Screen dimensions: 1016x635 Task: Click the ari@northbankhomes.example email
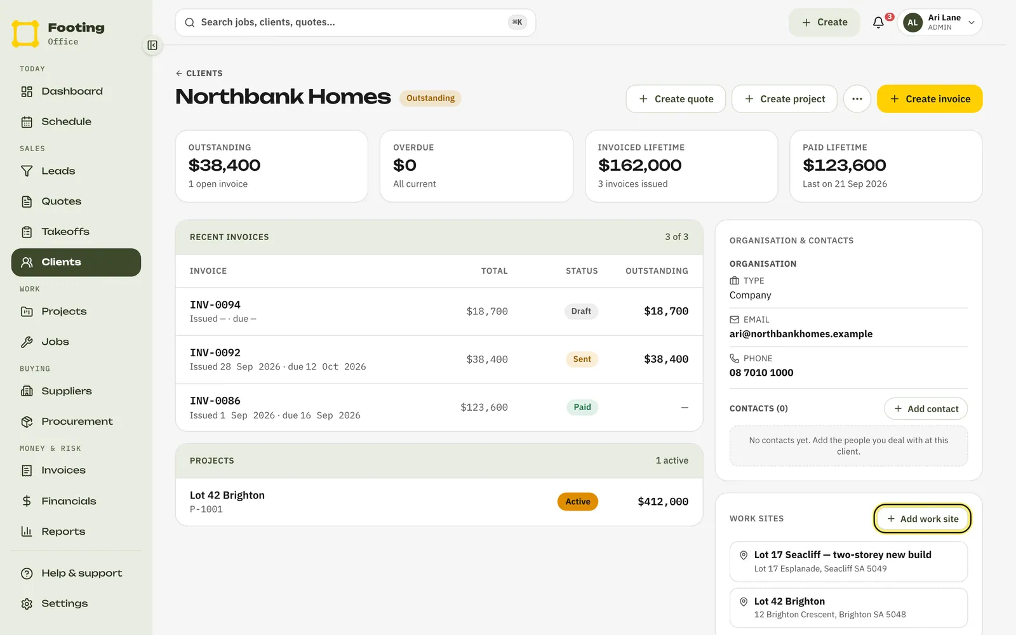click(801, 334)
